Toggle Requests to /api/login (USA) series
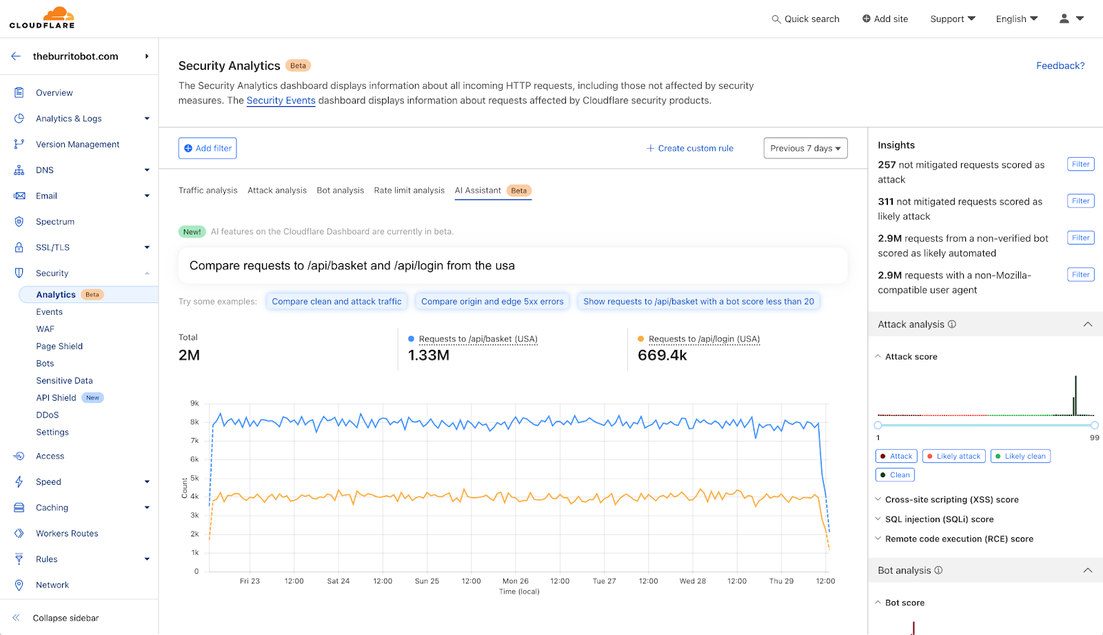This screenshot has width=1103, height=635. (x=699, y=339)
